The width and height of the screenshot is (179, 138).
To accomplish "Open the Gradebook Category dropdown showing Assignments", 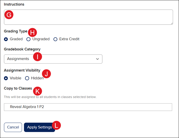I will (x=53, y=59).
